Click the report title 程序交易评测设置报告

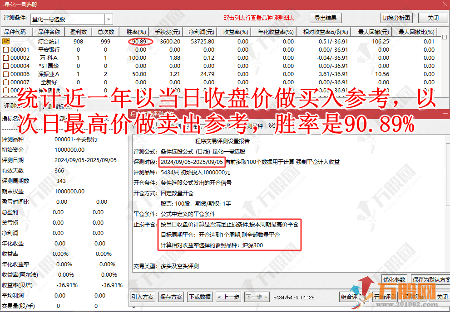coord(223,141)
